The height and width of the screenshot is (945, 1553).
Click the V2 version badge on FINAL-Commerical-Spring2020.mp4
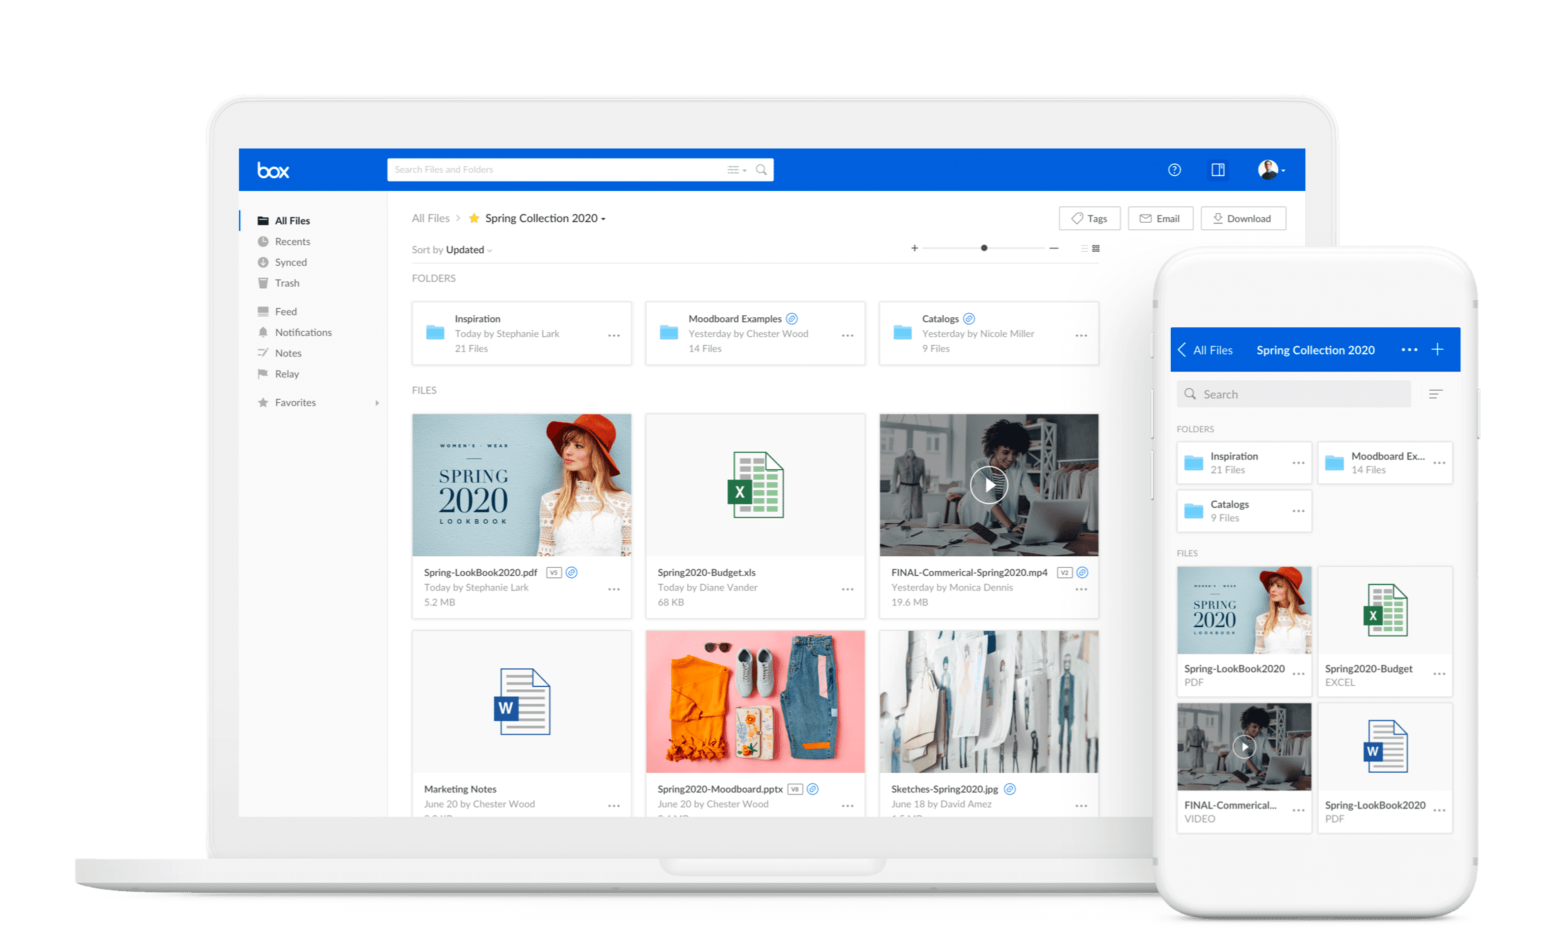click(x=1065, y=572)
